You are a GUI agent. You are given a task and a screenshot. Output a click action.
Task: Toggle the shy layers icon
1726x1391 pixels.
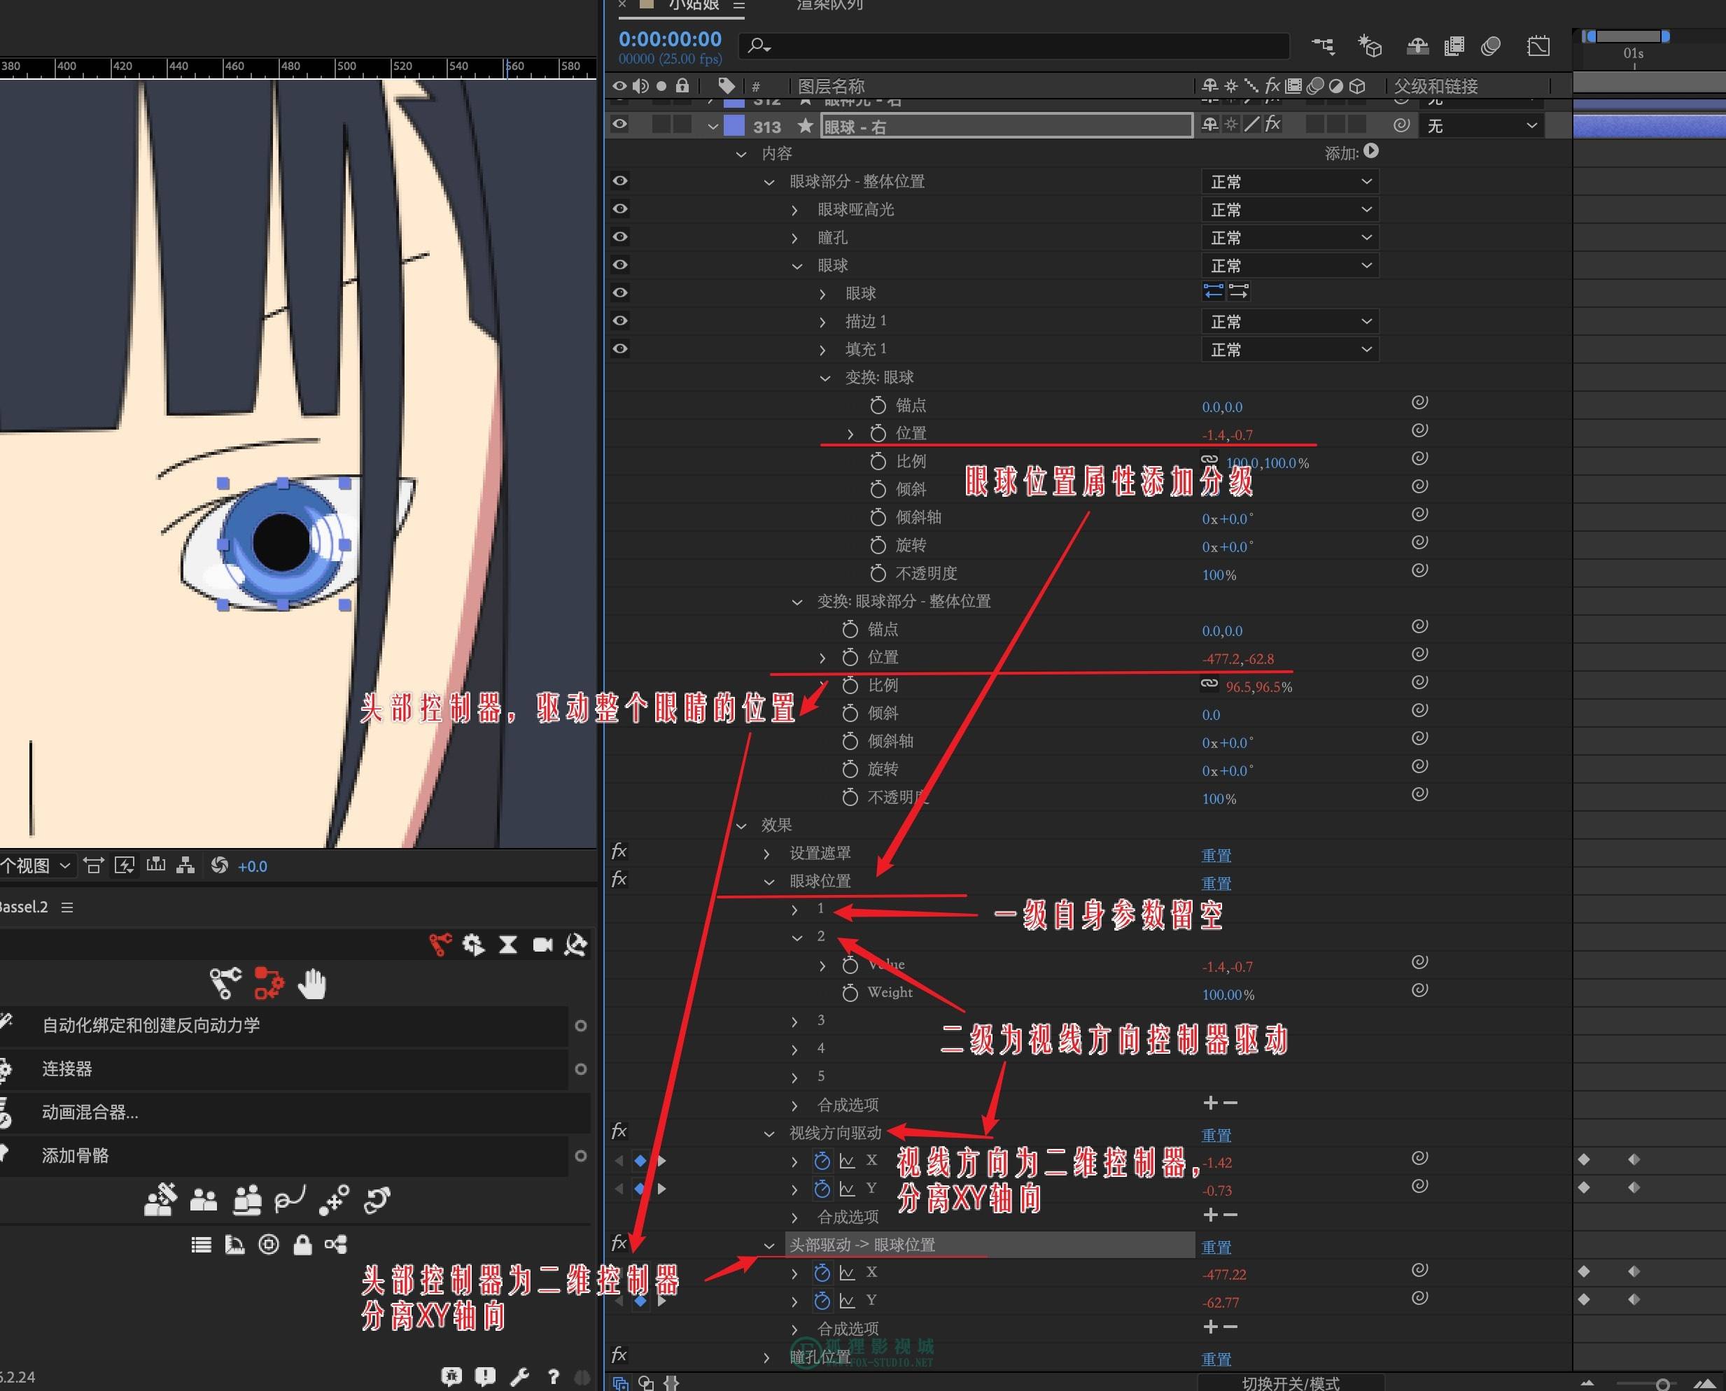[1417, 46]
